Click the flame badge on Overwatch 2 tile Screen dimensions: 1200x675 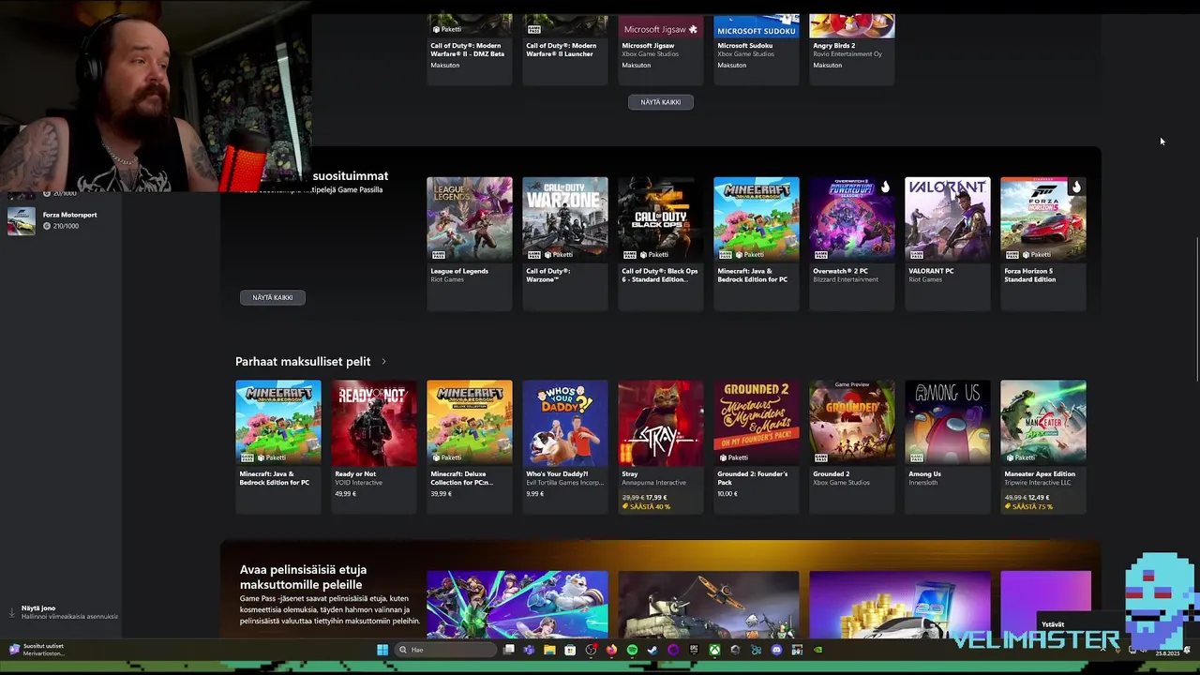[x=885, y=187]
